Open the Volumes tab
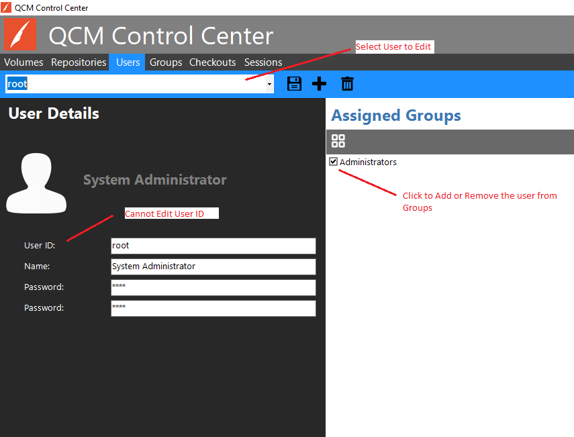This screenshot has height=437, width=574. [23, 62]
